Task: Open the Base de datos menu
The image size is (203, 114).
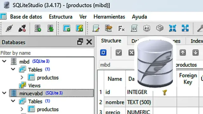Action: (26, 17)
